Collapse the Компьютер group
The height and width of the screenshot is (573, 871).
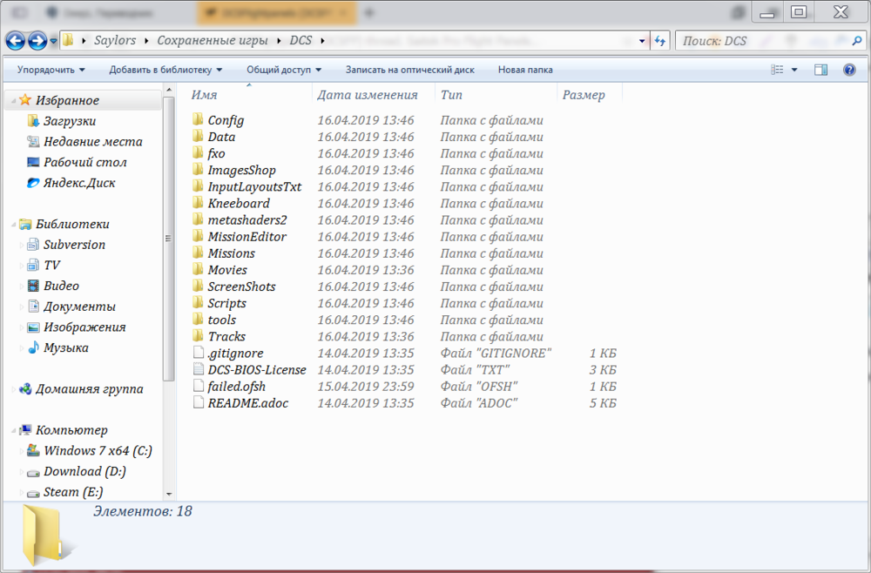pos(13,430)
